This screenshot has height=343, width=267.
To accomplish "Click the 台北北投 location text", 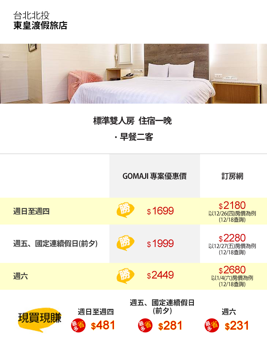I will click(31, 16).
